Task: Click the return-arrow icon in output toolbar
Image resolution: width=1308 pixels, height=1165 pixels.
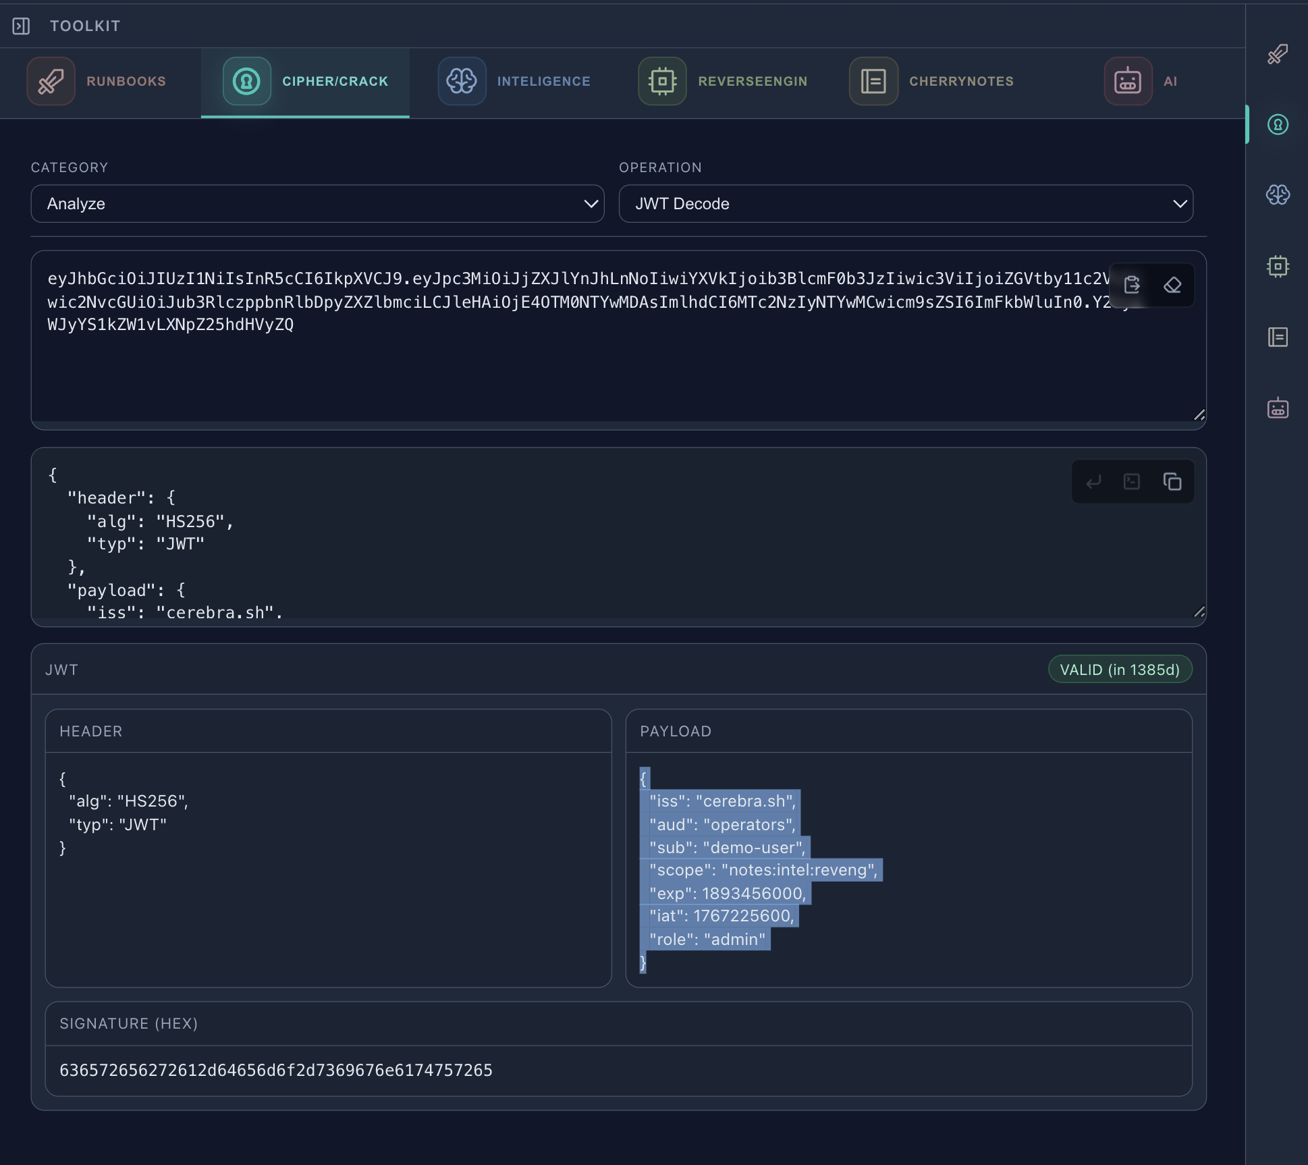Action: pyautogui.click(x=1093, y=481)
